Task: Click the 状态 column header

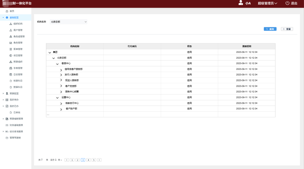Action: point(189,46)
